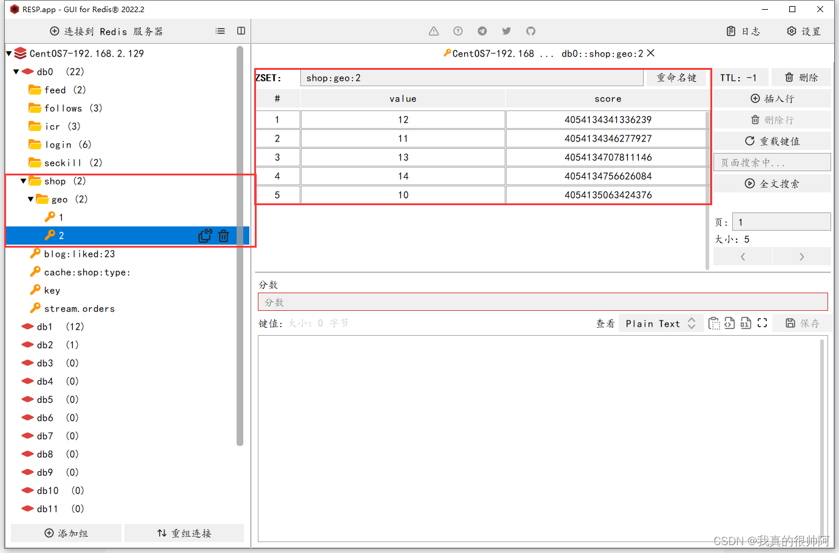Go to next page of results
The width and height of the screenshot is (839, 553).
tap(801, 257)
